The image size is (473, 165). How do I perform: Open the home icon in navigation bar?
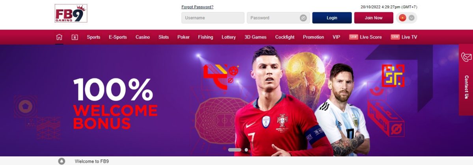click(59, 37)
